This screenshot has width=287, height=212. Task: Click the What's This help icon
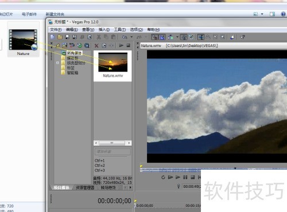(243, 37)
